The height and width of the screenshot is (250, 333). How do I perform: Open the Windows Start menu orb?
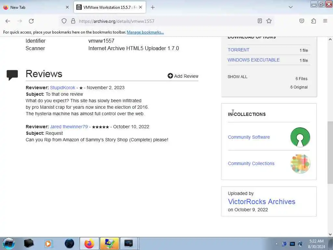pos(9,243)
